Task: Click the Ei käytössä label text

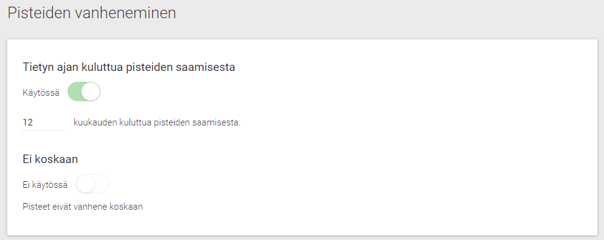Action: 45,185
